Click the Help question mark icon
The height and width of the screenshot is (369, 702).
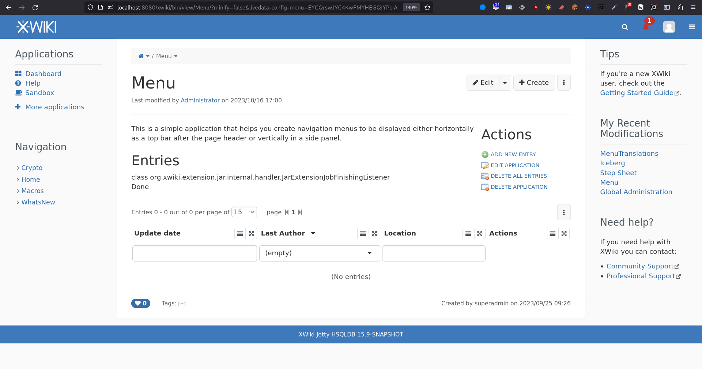(18, 83)
